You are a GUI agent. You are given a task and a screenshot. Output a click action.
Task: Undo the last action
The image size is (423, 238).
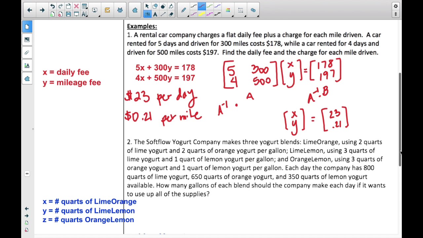point(53,6)
